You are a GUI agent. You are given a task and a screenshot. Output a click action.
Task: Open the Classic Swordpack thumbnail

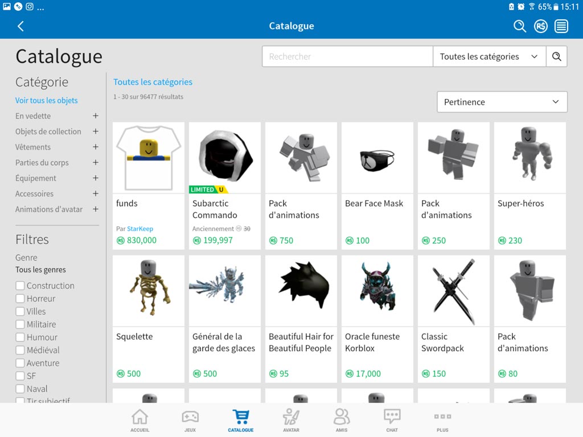click(x=454, y=291)
